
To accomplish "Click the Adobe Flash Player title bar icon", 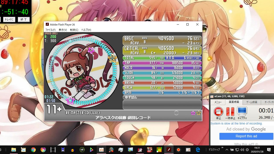I will pos(47,24).
